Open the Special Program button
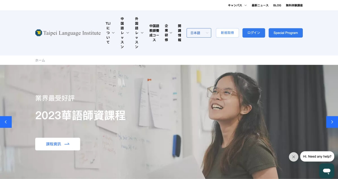This screenshot has height=179, width=338. [x=286, y=33]
